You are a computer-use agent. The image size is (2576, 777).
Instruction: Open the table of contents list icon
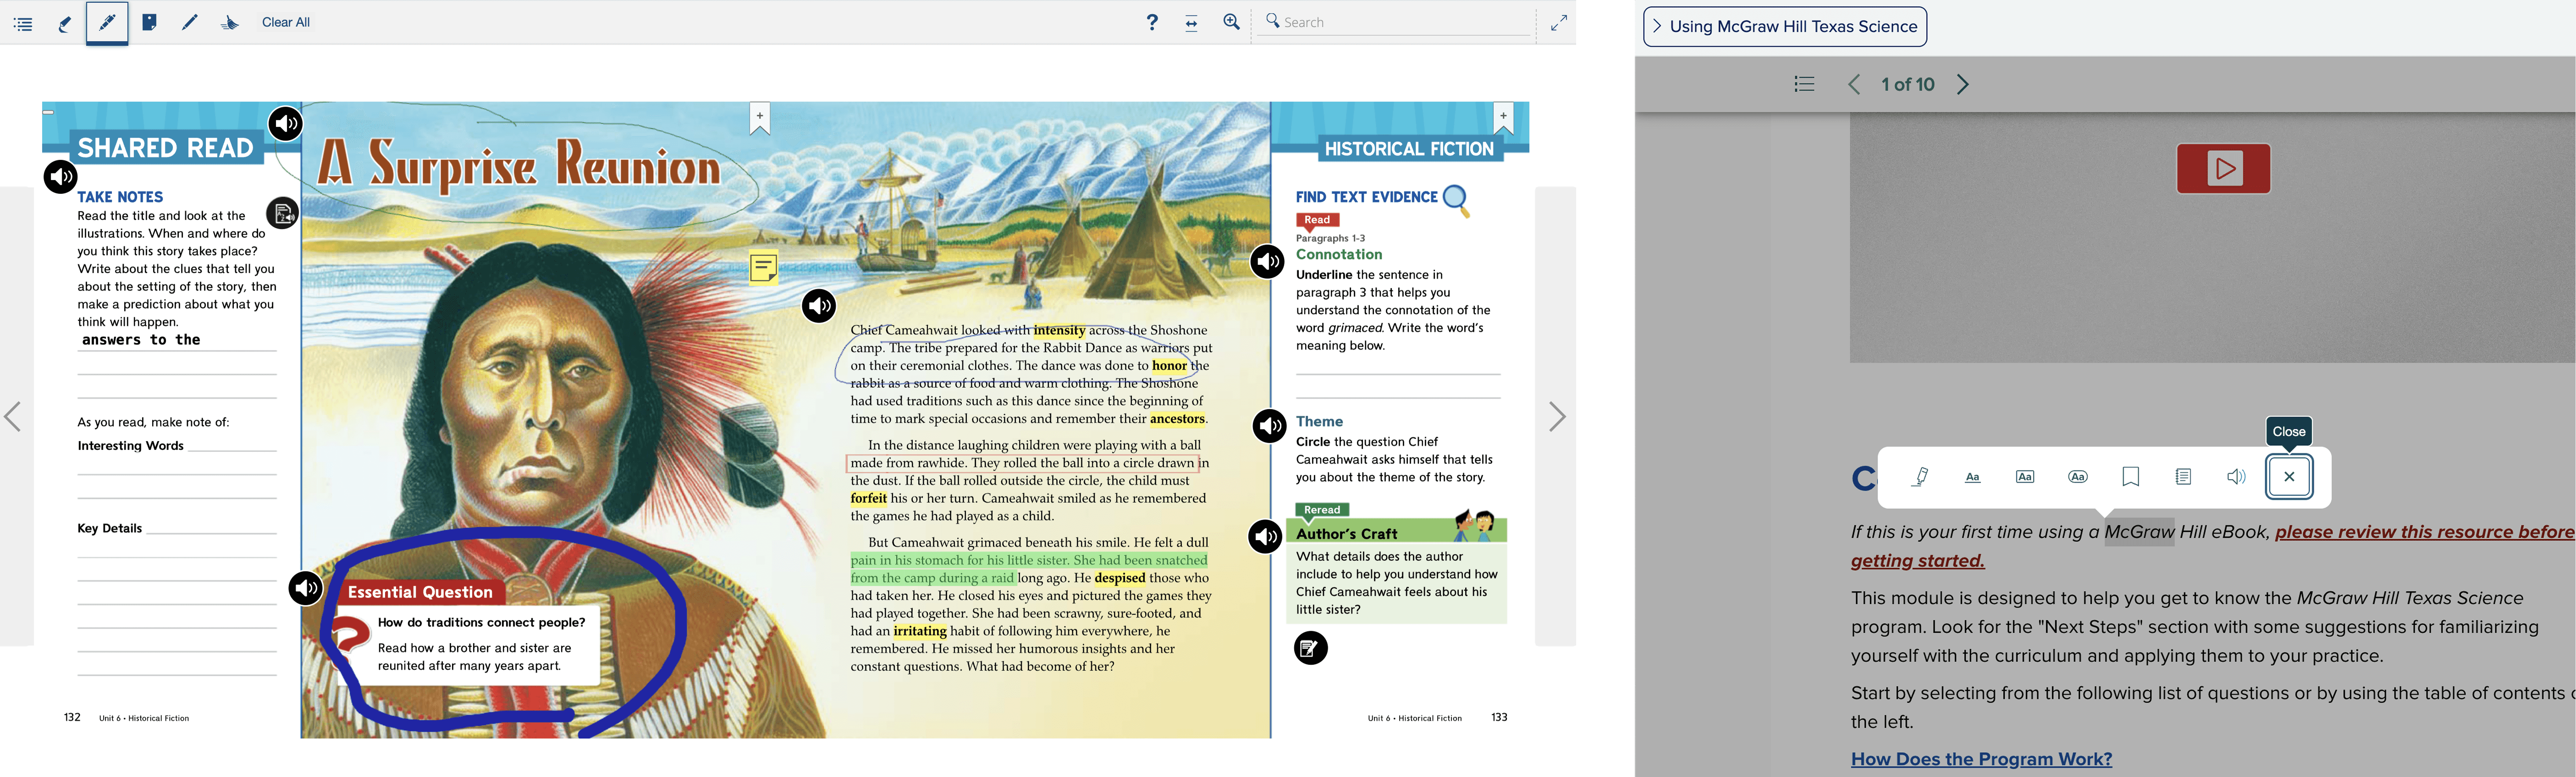[x=23, y=23]
